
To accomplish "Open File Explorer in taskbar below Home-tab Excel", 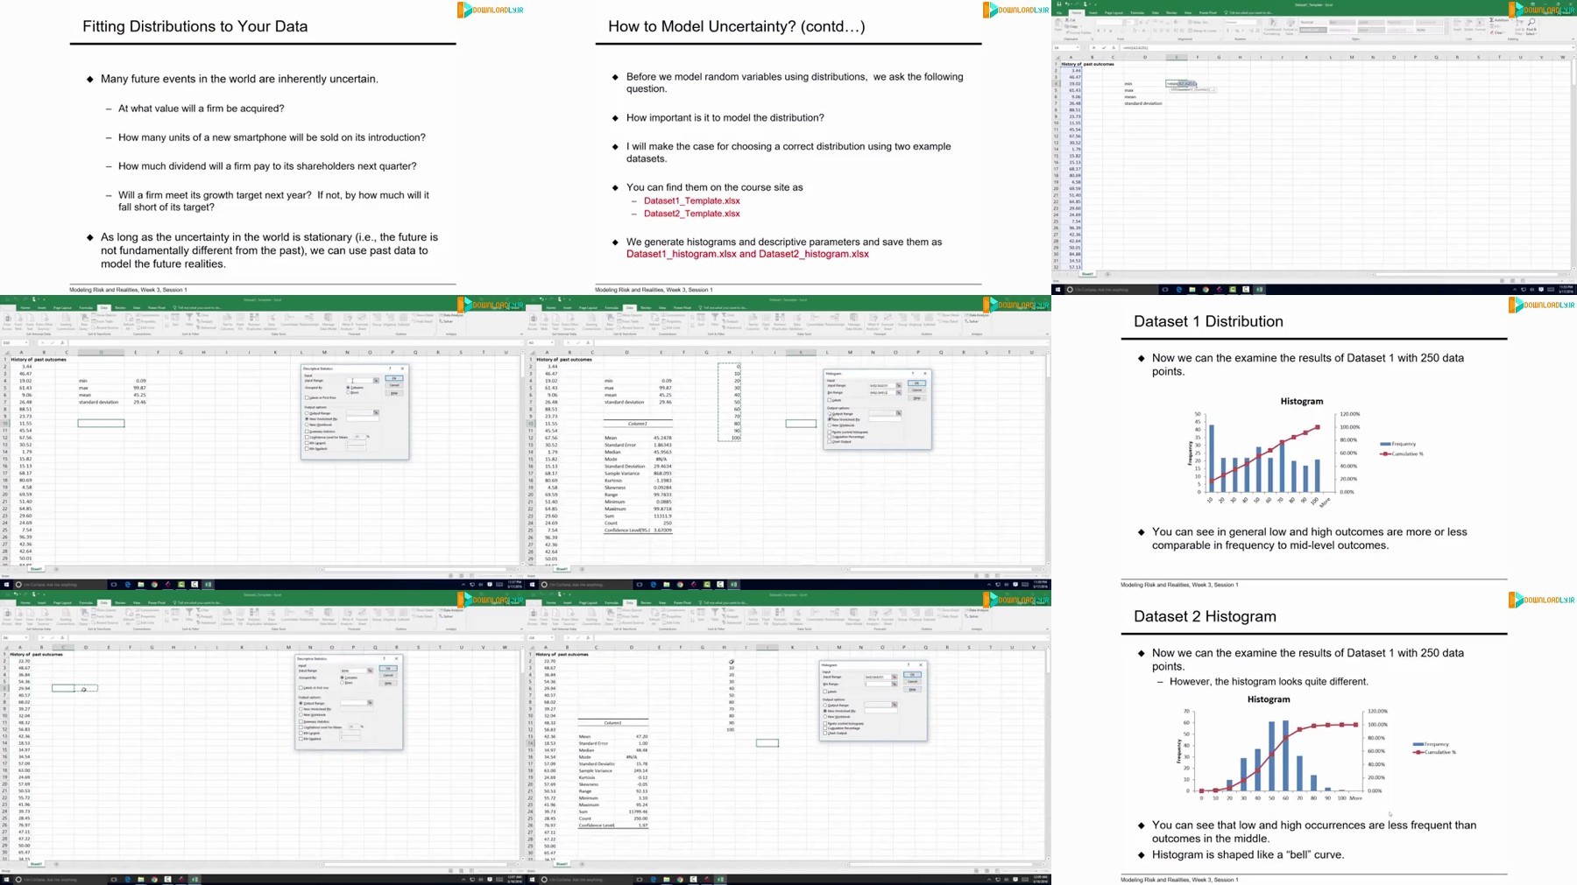I will pyautogui.click(x=1192, y=290).
